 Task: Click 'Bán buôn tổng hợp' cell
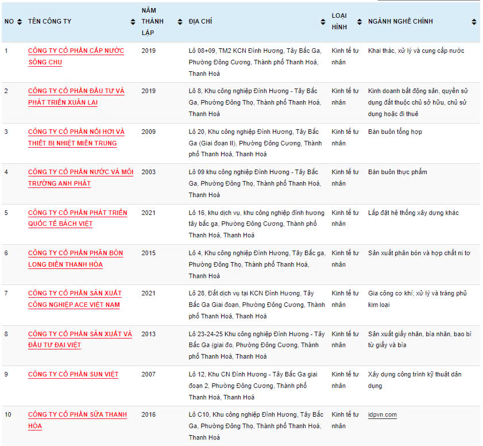point(395,132)
